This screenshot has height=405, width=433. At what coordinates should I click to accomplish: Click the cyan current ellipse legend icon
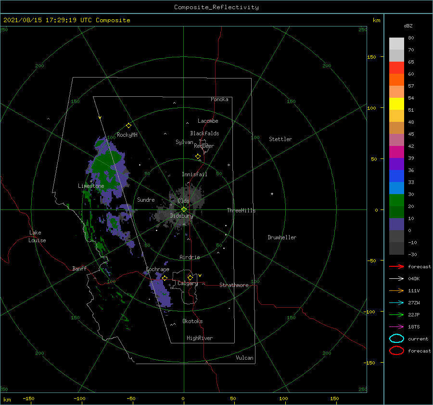pyautogui.click(x=396, y=339)
